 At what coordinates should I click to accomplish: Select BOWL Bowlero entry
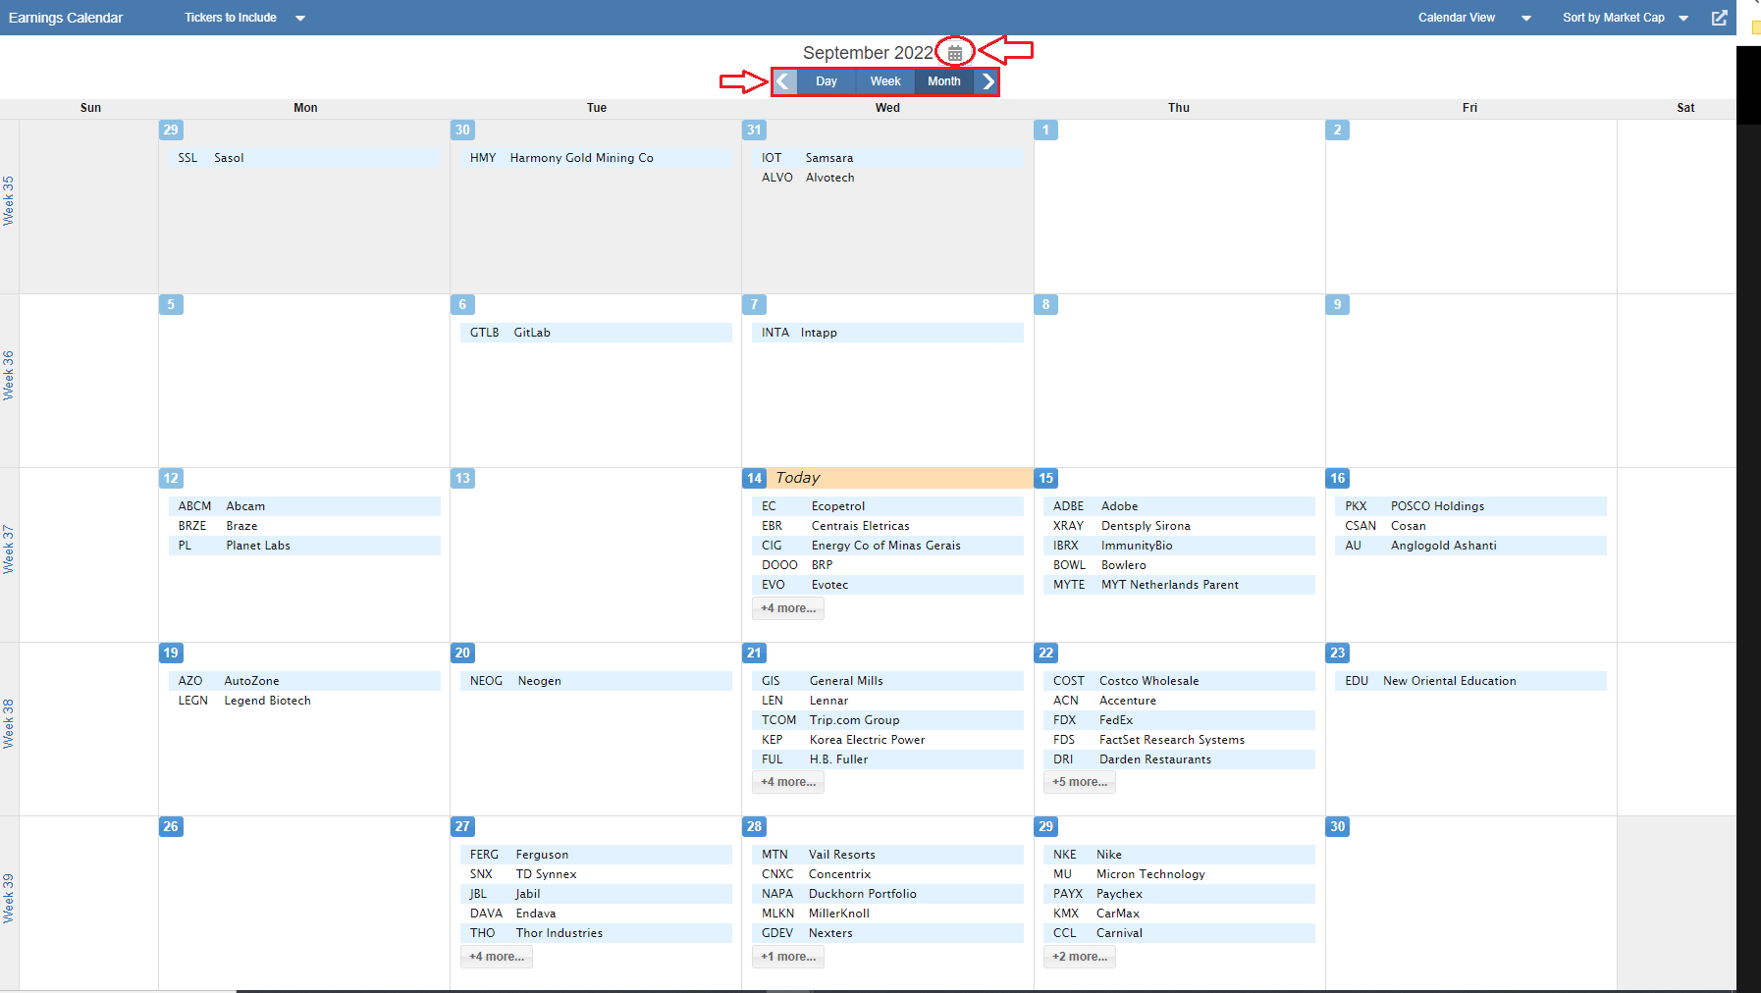click(x=1179, y=565)
